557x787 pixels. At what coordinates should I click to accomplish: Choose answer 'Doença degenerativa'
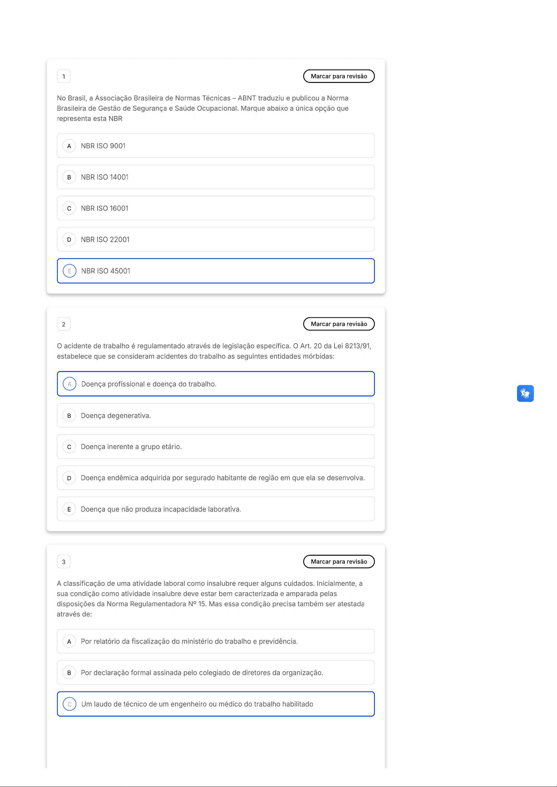coord(216,415)
